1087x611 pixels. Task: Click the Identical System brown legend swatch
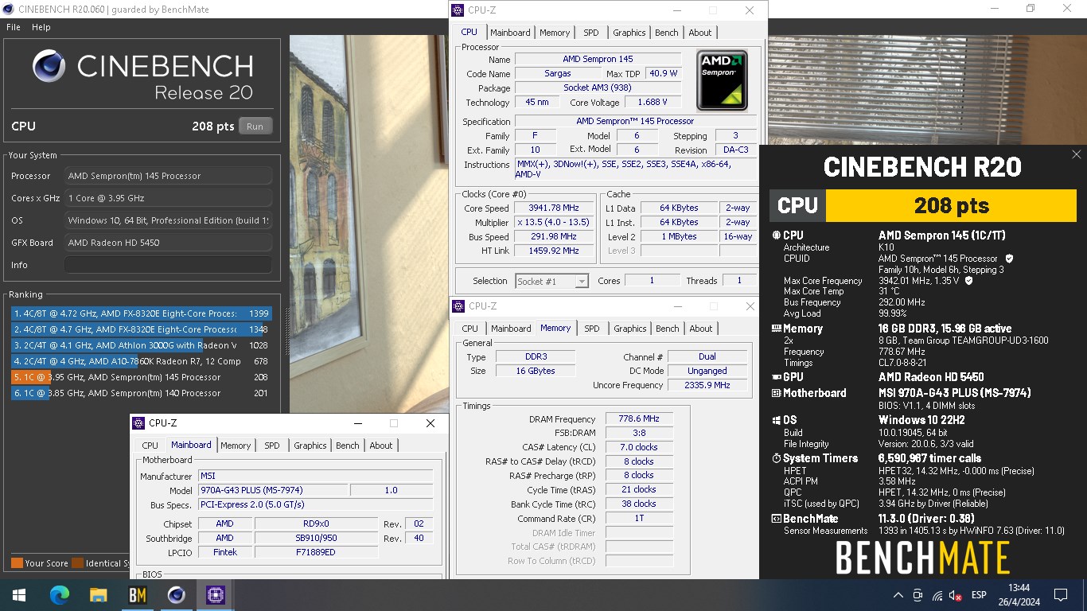pyautogui.click(x=77, y=563)
